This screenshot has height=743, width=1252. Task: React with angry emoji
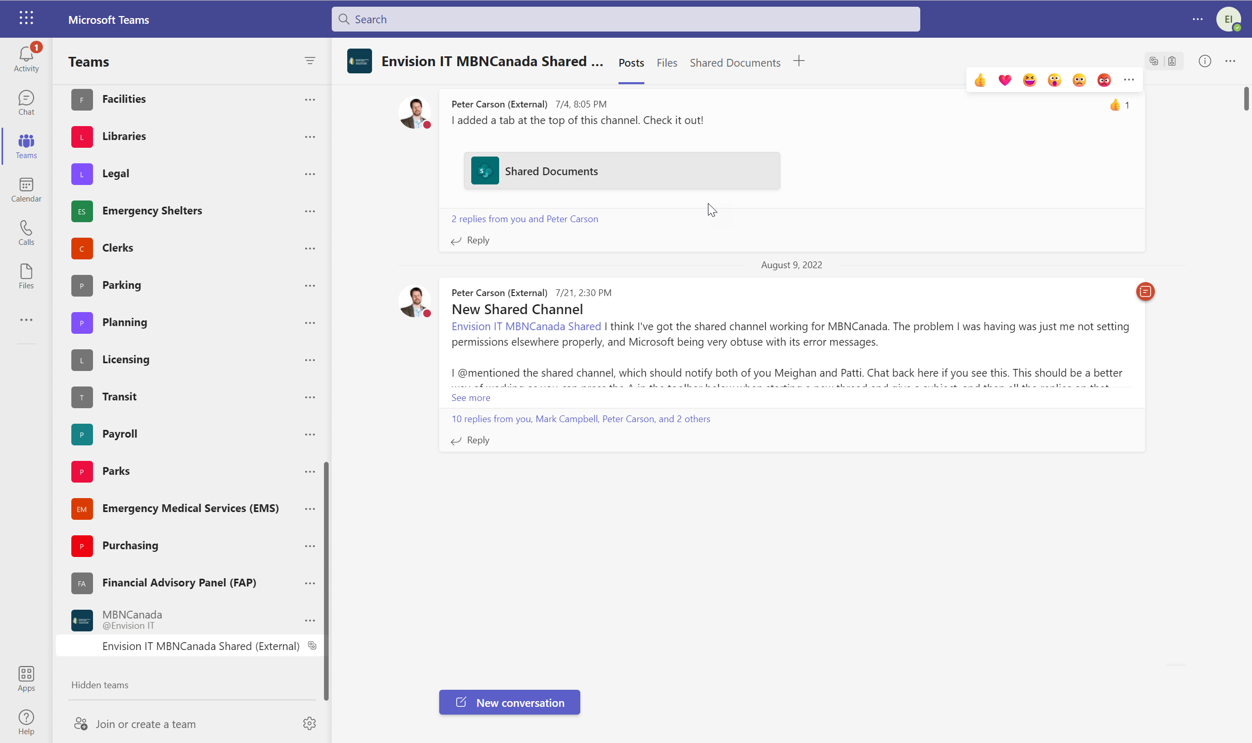point(1104,80)
